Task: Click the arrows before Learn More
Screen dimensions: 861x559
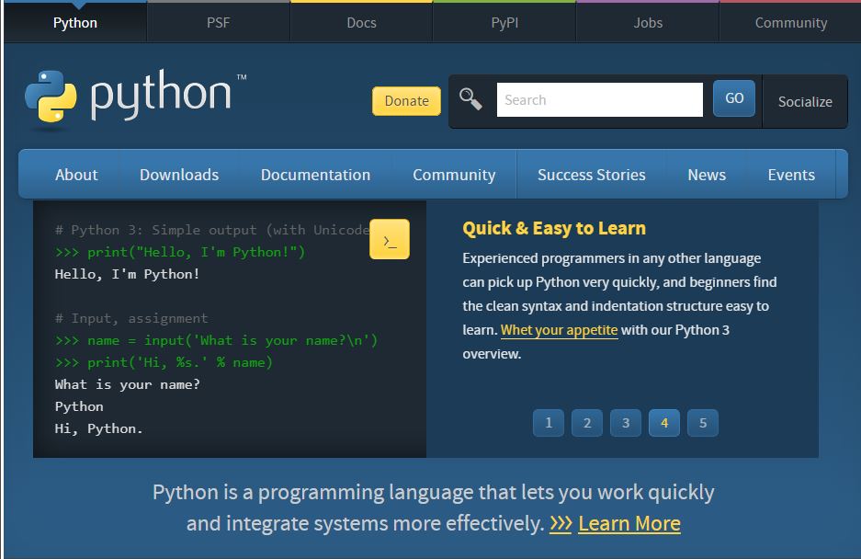Action: [561, 523]
